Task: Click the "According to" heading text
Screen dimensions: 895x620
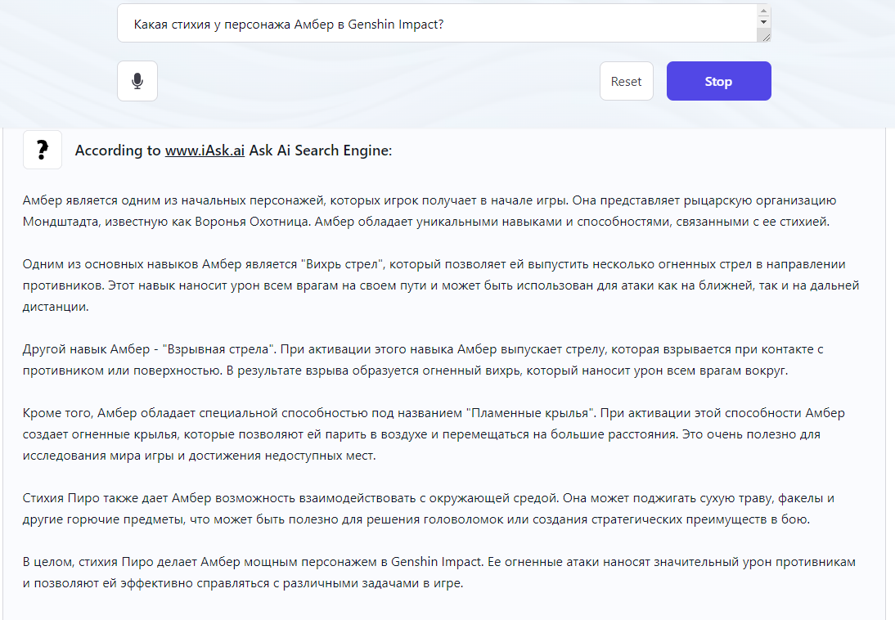Action: pyautogui.click(x=118, y=151)
